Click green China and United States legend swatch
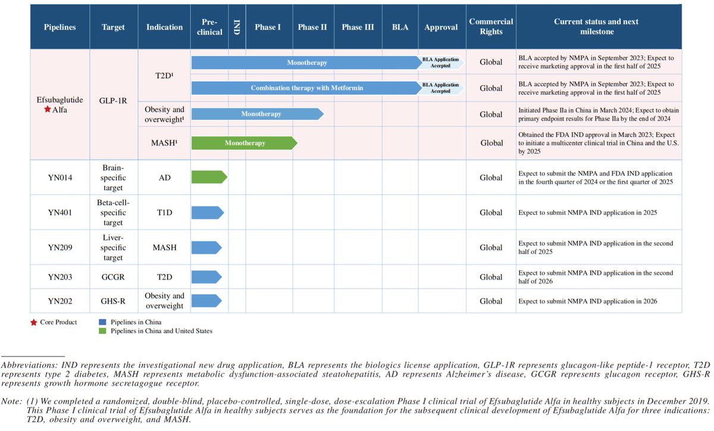This screenshot has width=714, height=431. tap(102, 331)
